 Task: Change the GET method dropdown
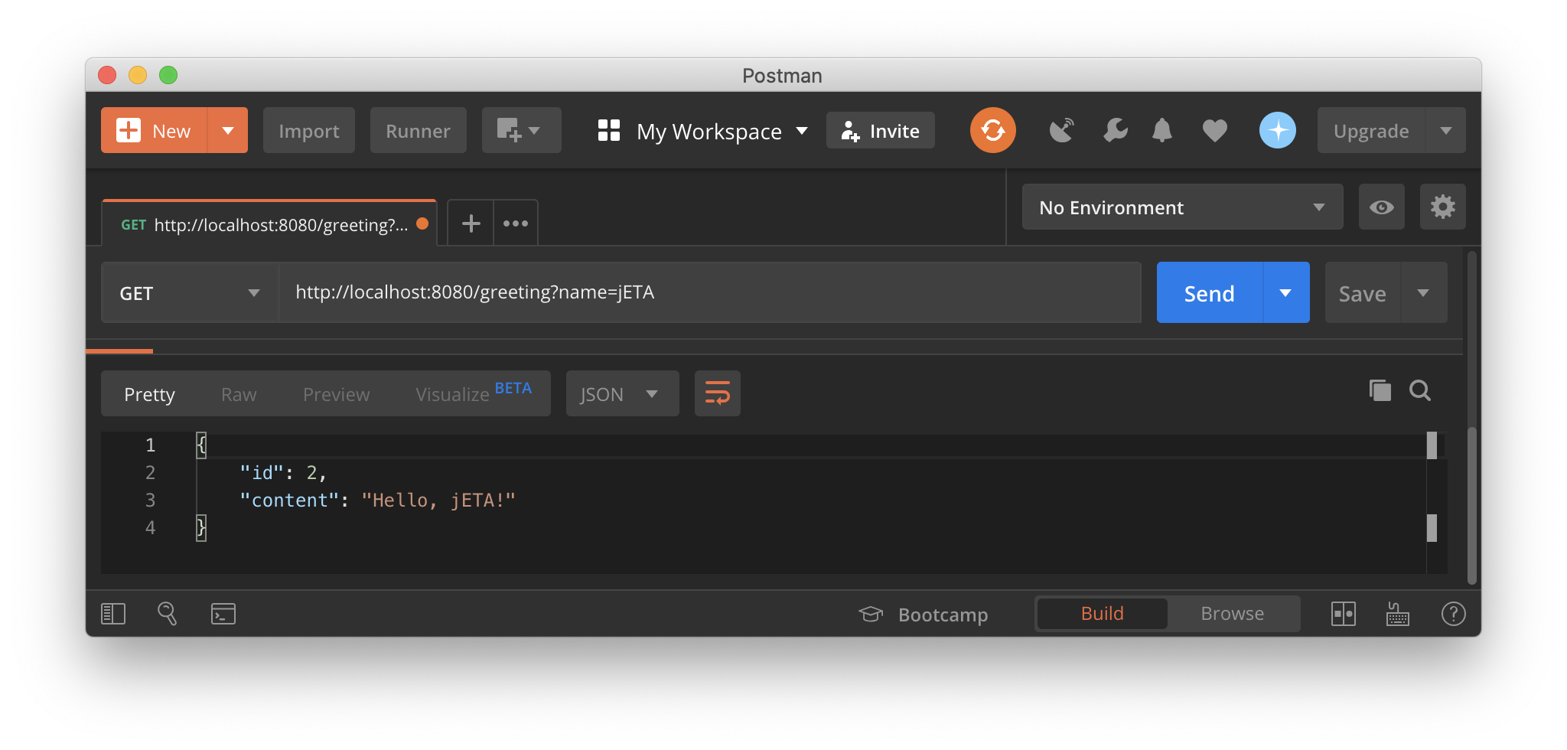click(x=190, y=292)
